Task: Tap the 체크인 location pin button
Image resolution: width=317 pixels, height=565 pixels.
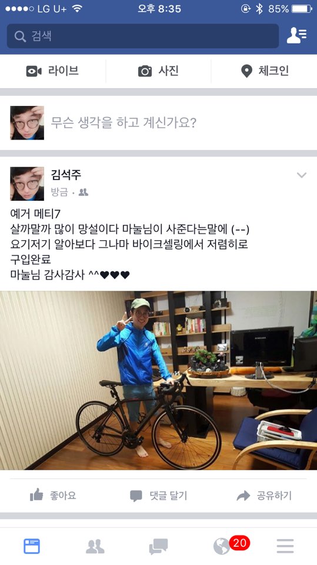Action: (x=265, y=71)
